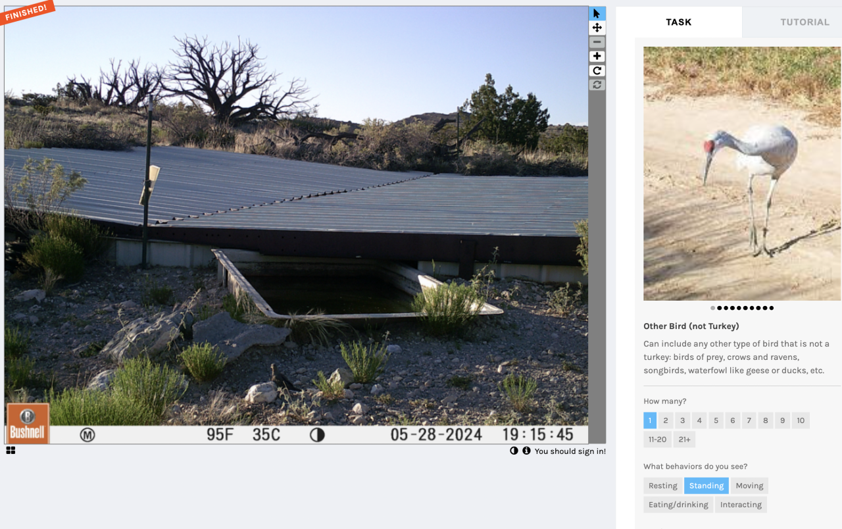
Task: Choose the 11-20 count option
Action: click(657, 440)
